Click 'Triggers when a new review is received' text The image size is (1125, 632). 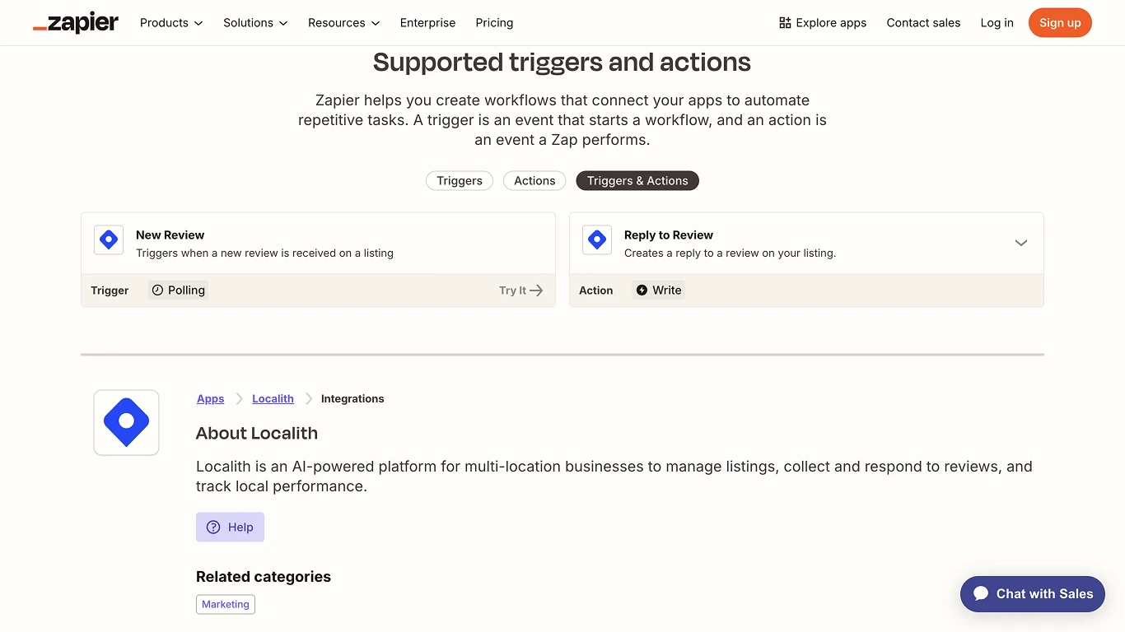(x=264, y=253)
